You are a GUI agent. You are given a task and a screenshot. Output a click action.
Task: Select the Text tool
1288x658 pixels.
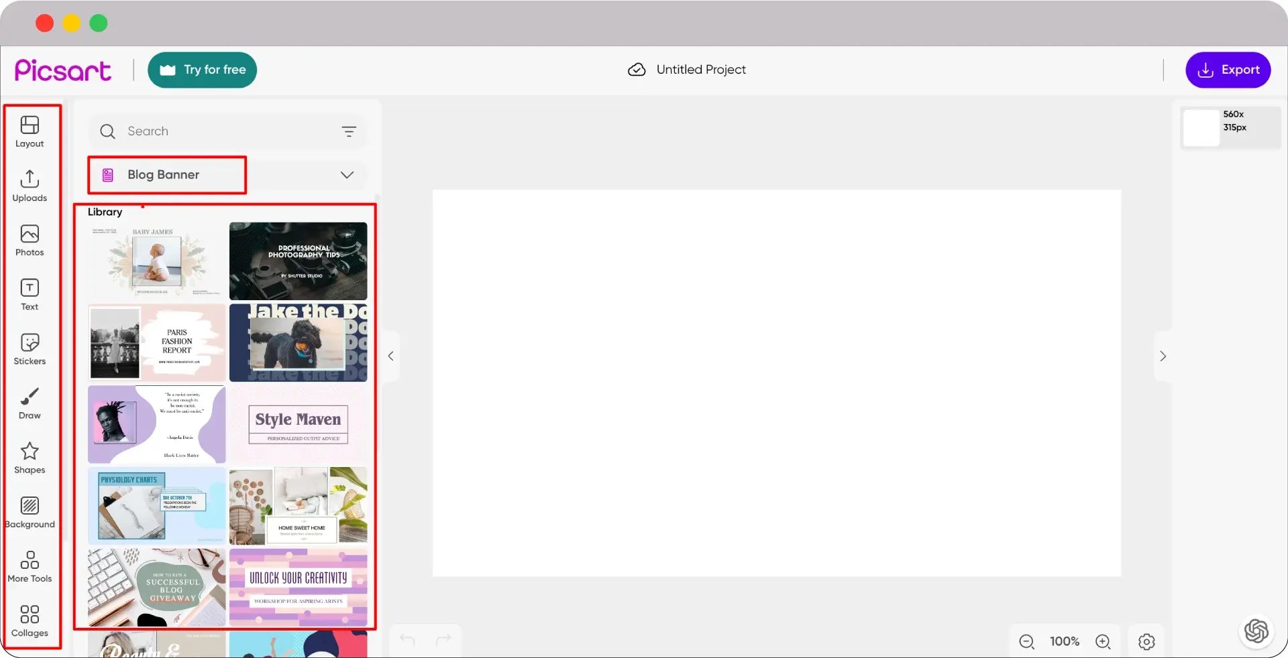(x=30, y=294)
